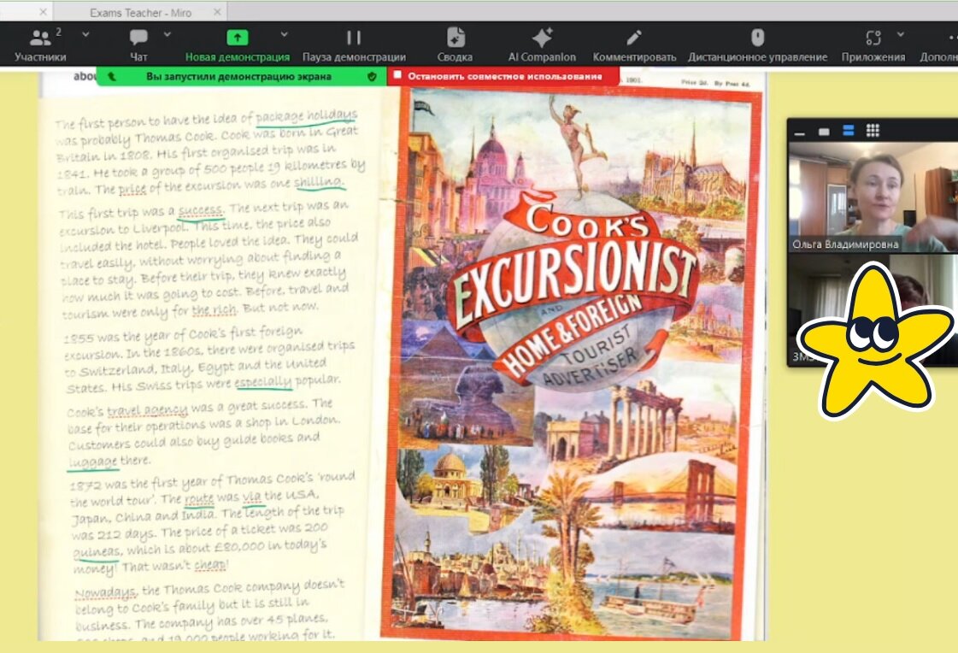Click the underlined phrase 'travel agency'
This screenshot has height=653, width=958.
point(147,409)
